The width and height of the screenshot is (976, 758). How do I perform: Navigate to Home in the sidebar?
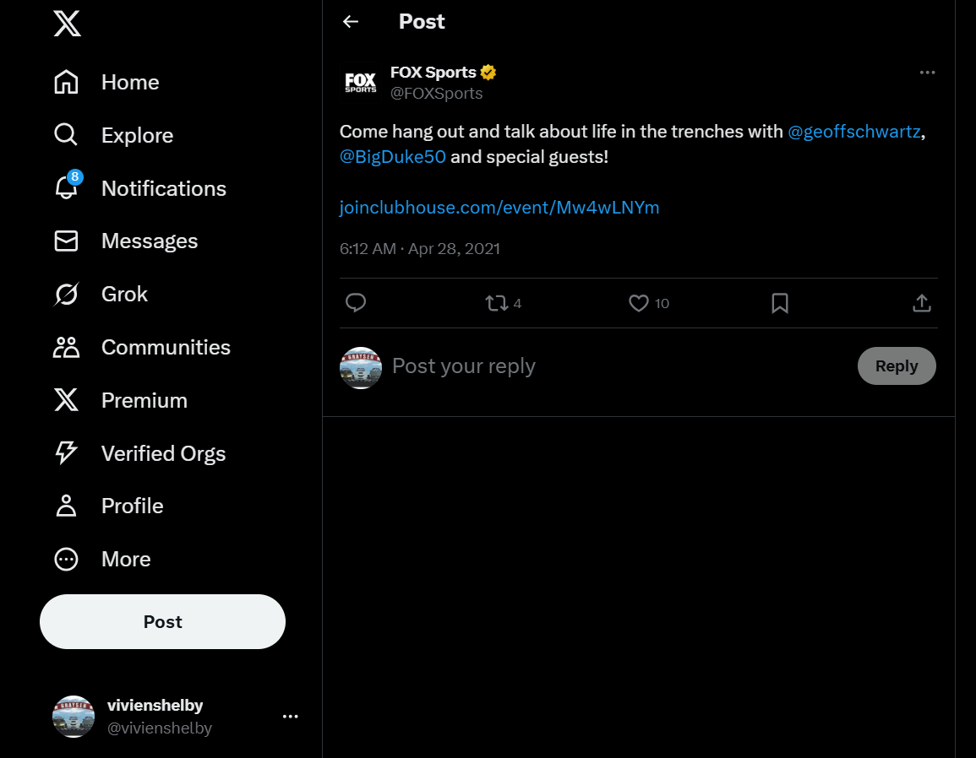(x=66, y=82)
